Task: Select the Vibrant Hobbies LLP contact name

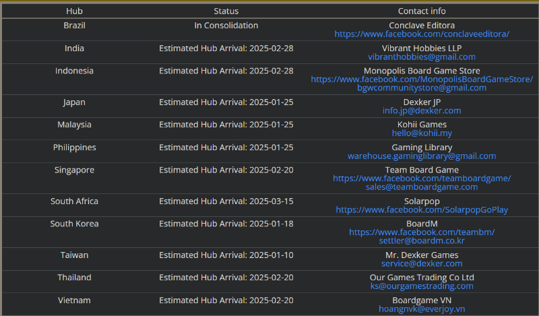Action: click(422, 48)
